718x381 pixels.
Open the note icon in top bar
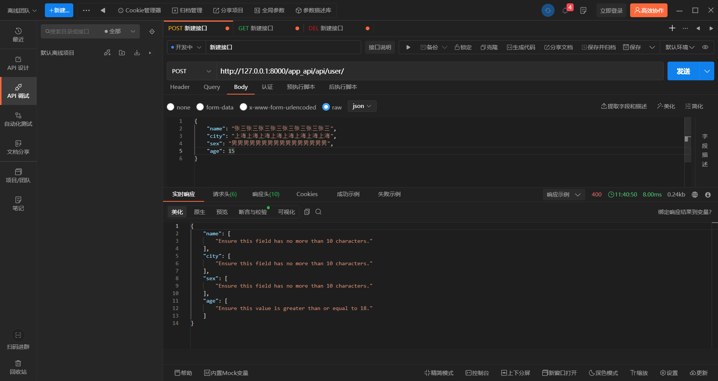583,10
